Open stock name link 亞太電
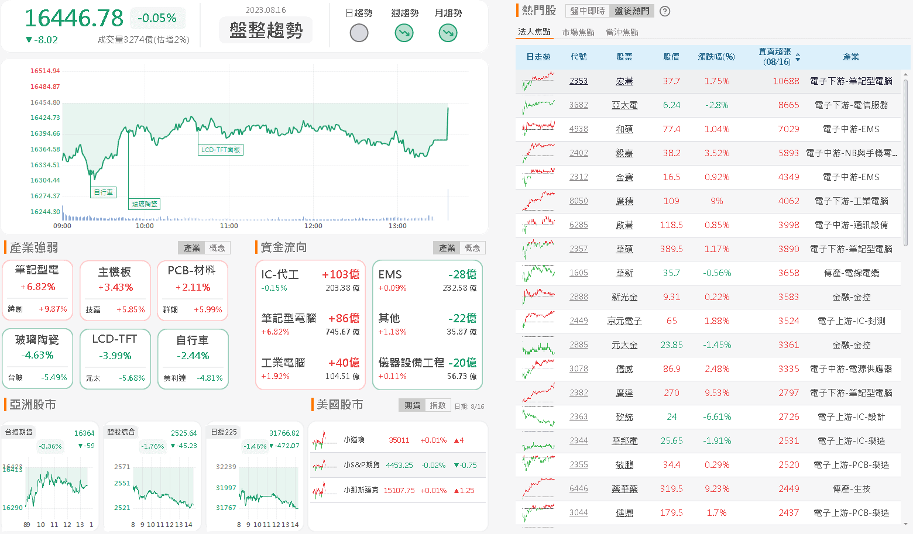913x534 pixels. 624,105
